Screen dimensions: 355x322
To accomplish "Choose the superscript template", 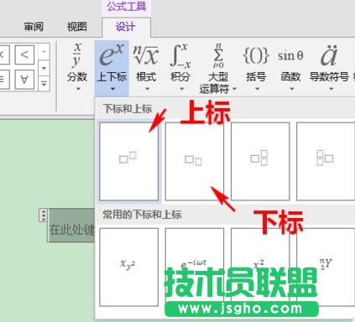I will click(x=128, y=161).
